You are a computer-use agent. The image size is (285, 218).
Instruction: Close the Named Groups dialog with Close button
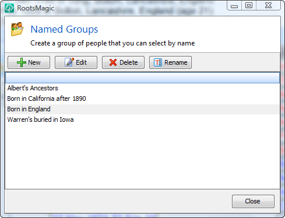[x=253, y=201]
